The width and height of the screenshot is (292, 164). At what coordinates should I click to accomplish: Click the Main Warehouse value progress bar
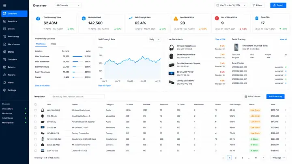[77, 56]
